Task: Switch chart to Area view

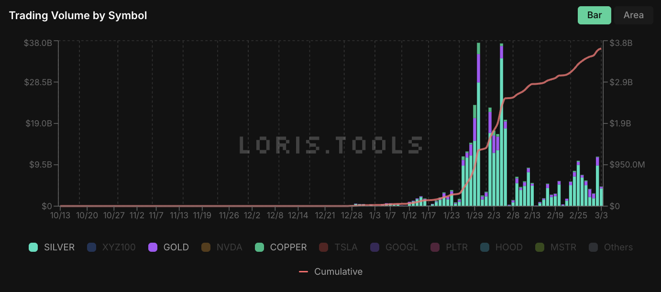Action: pos(633,15)
